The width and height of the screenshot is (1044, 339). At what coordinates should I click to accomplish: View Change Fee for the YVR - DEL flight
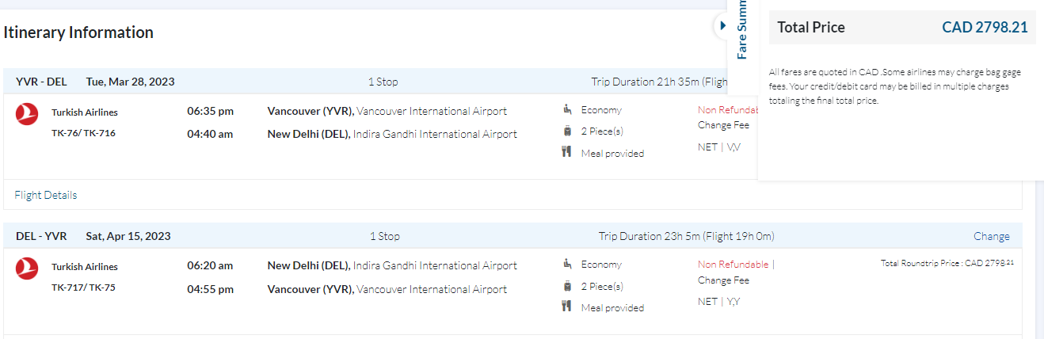723,125
